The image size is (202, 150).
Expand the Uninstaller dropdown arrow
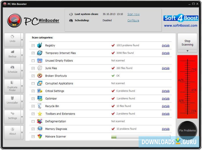coord(22,102)
